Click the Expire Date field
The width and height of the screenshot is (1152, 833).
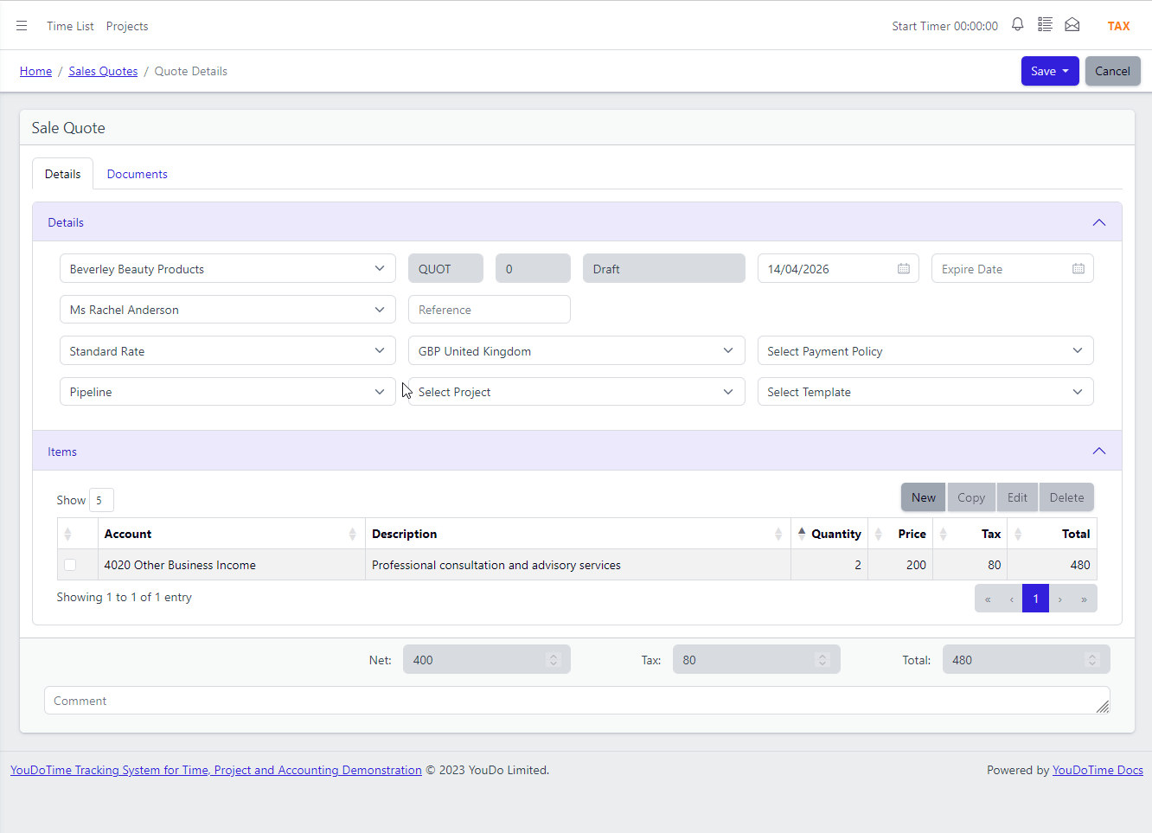click(x=1013, y=269)
